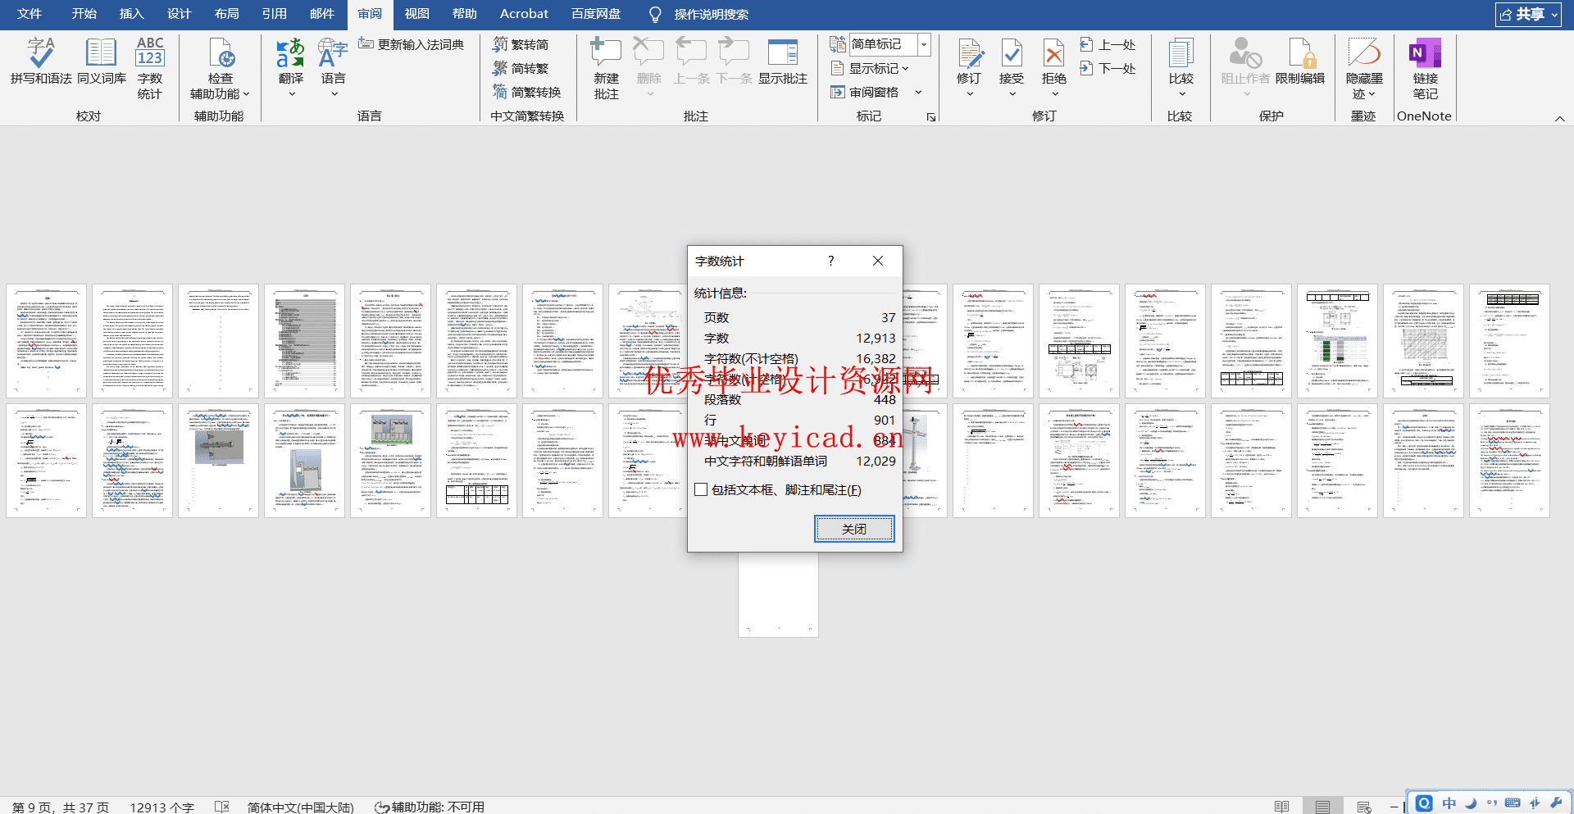Image resolution: width=1574 pixels, height=814 pixels.
Task: Click Update IME Dictionary (更新输入法词典)
Action: [x=412, y=44]
